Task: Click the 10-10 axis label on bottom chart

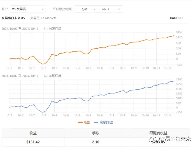Action: (x=145, y=115)
